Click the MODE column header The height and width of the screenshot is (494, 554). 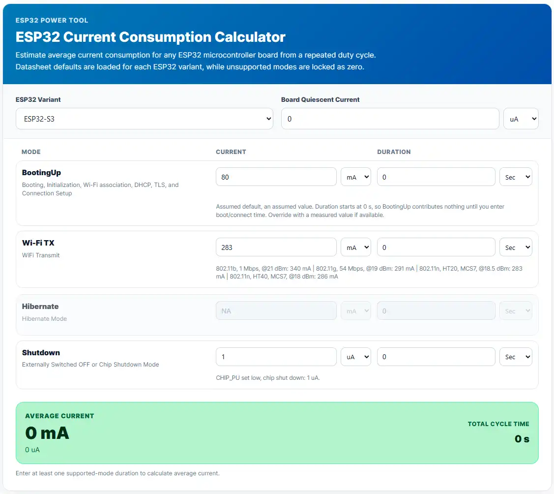coord(31,152)
